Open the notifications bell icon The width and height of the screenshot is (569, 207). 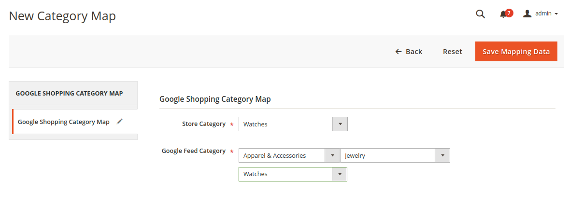(503, 14)
